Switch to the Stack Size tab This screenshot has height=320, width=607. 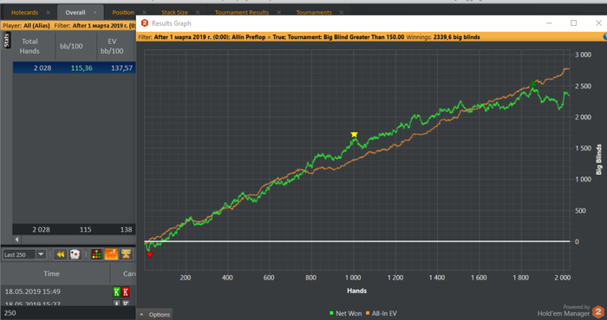[x=174, y=12]
